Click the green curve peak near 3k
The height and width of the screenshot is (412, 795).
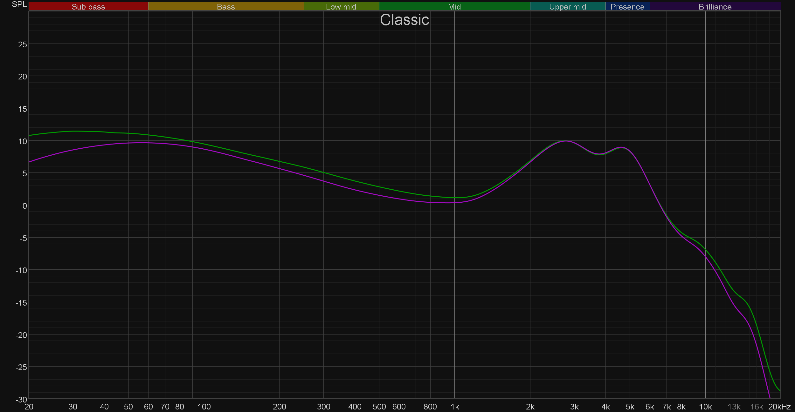(565, 141)
